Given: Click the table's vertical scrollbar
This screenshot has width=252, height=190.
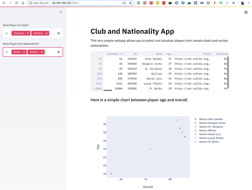Looking at the screenshot, I should coord(228,72).
